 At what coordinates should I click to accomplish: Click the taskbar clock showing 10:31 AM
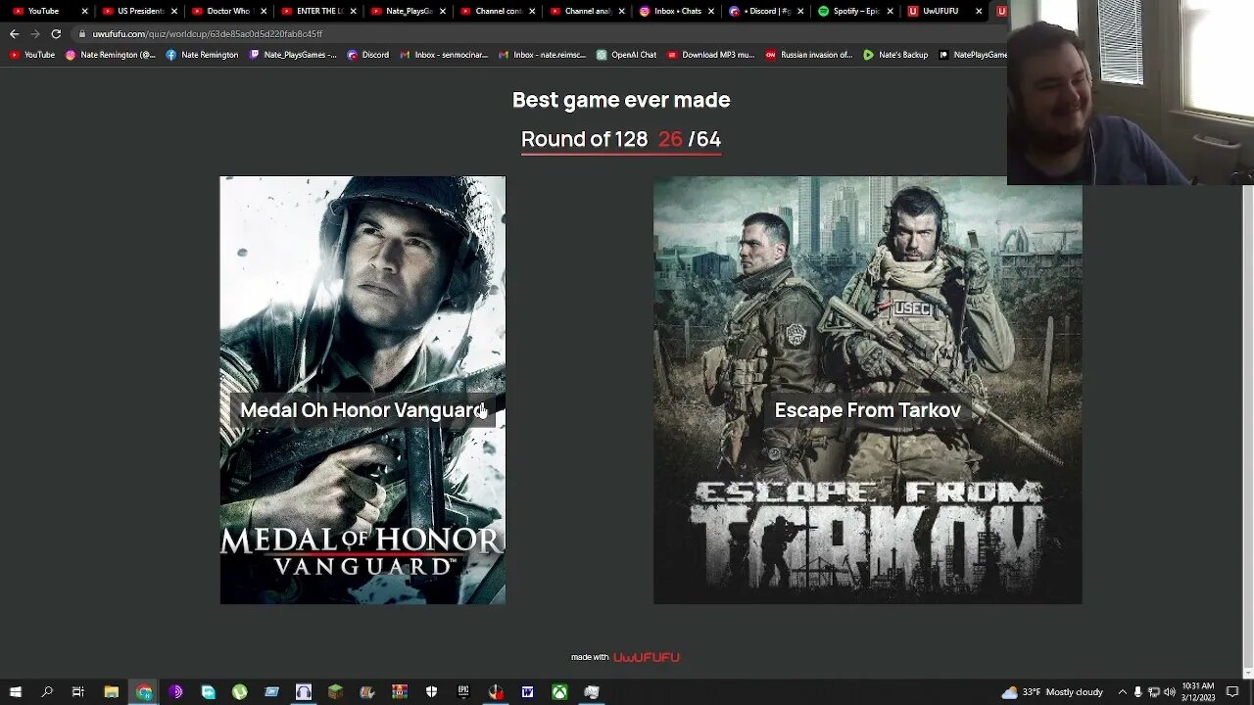(1198, 692)
